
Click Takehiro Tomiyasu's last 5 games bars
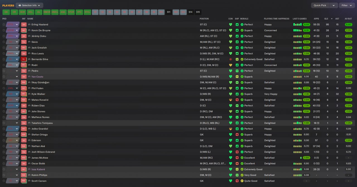(298, 123)
